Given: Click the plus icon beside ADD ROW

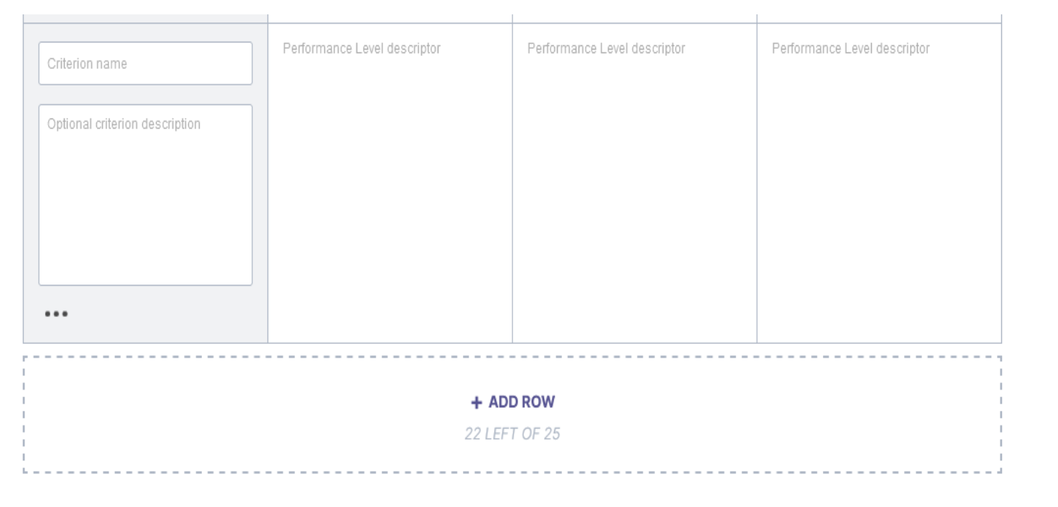Looking at the screenshot, I should click(477, 403).
